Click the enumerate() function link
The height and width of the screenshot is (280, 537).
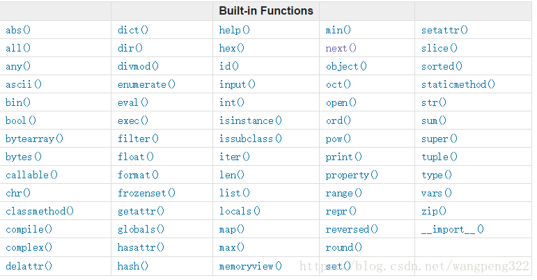point(146,84)
